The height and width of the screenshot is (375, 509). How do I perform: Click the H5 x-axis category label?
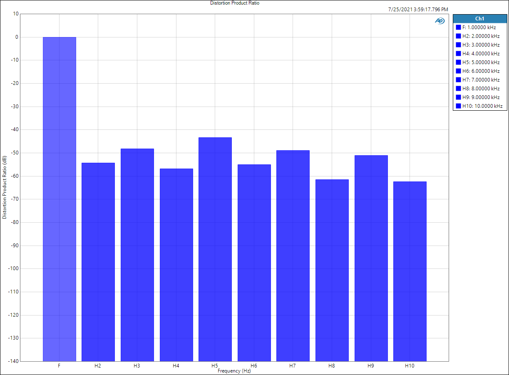215,366
